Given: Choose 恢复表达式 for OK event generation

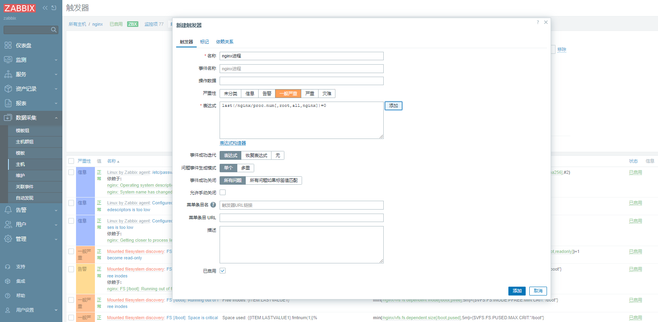Looking at the screenshot, I should tap(256, 155).
